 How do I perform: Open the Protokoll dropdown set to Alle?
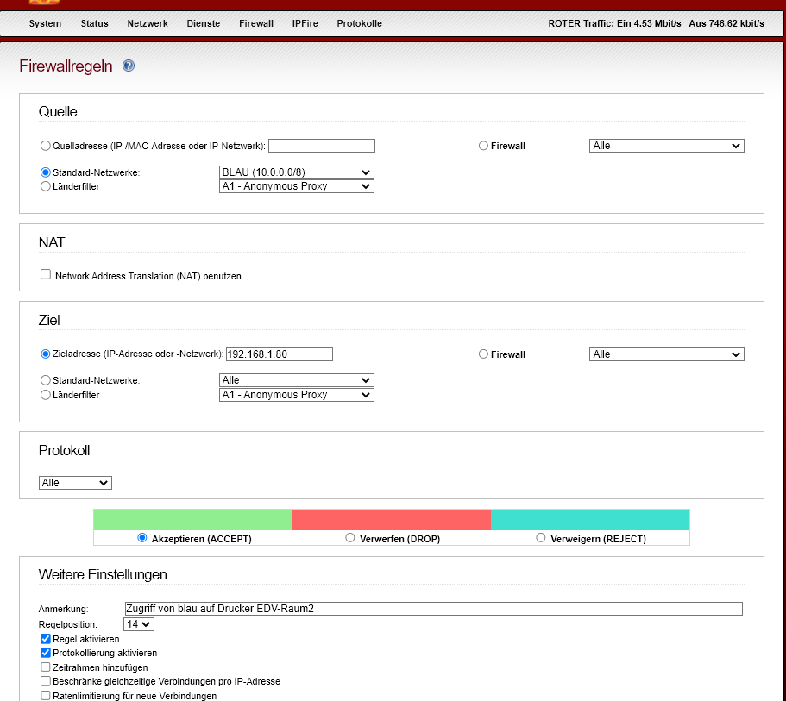pos(75,483)
